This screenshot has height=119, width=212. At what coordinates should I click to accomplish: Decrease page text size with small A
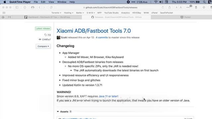tap(177, 8)
